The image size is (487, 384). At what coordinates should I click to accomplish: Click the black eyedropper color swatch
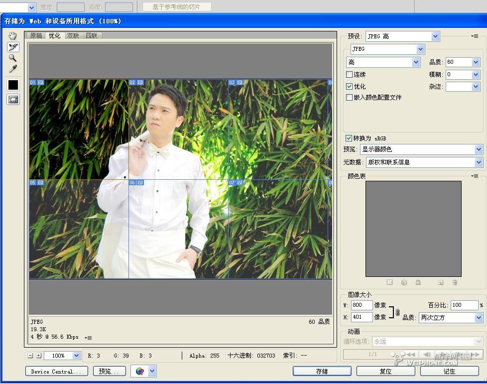tap(13, 85)
